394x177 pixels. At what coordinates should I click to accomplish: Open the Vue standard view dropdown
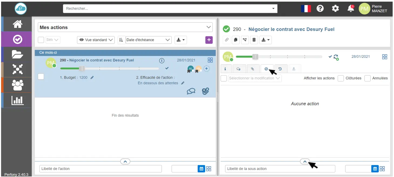coord(96,40)
